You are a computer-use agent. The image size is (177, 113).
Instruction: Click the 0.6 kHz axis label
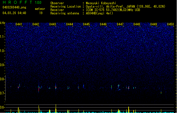pos(3,107)
